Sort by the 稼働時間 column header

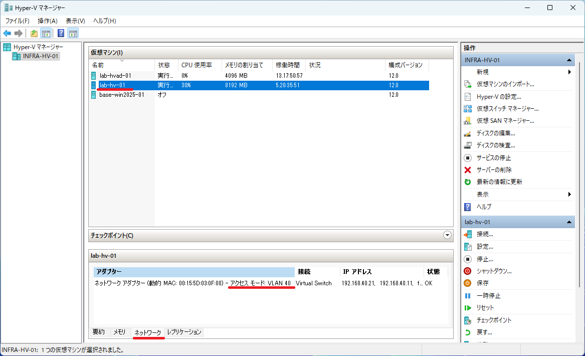(x=289, y=65)
